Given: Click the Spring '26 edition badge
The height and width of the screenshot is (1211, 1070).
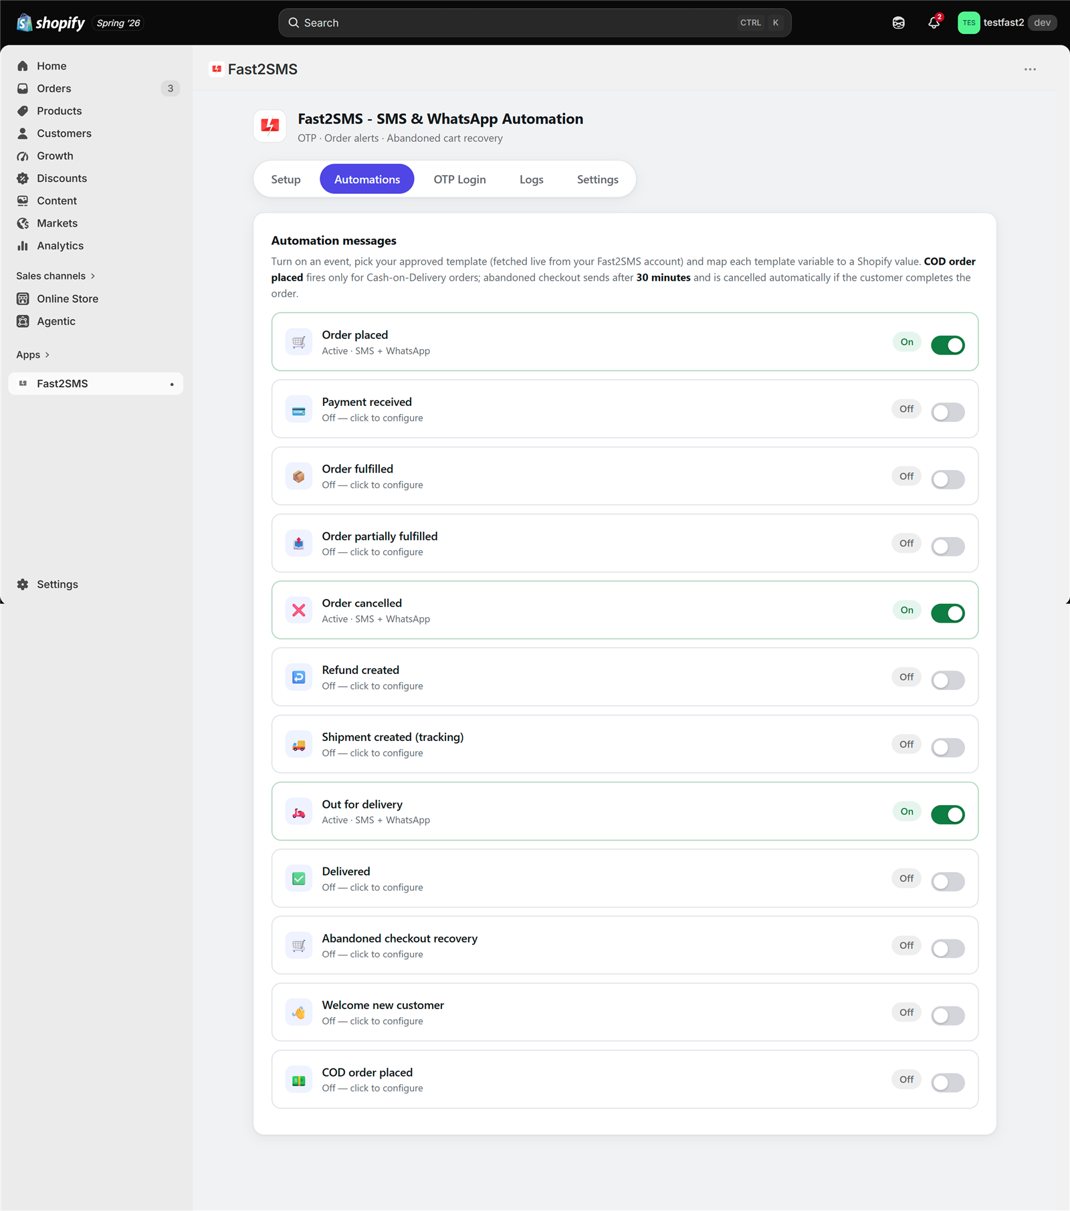Looking at the screenshot, I should coord(118,23).
